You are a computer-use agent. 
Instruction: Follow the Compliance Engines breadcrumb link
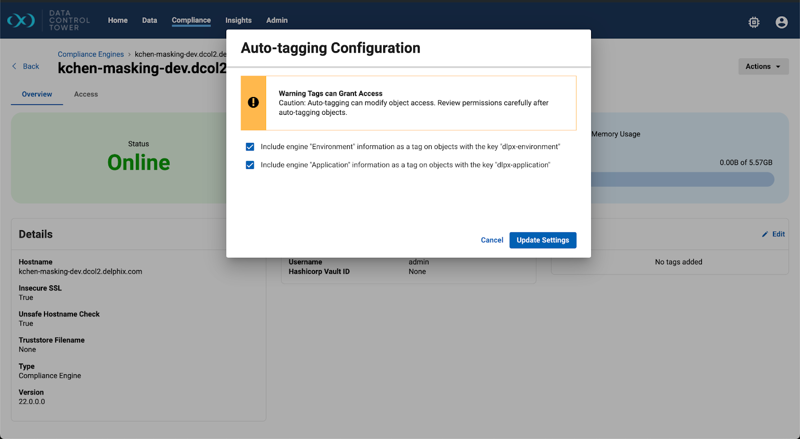[90, 54]
